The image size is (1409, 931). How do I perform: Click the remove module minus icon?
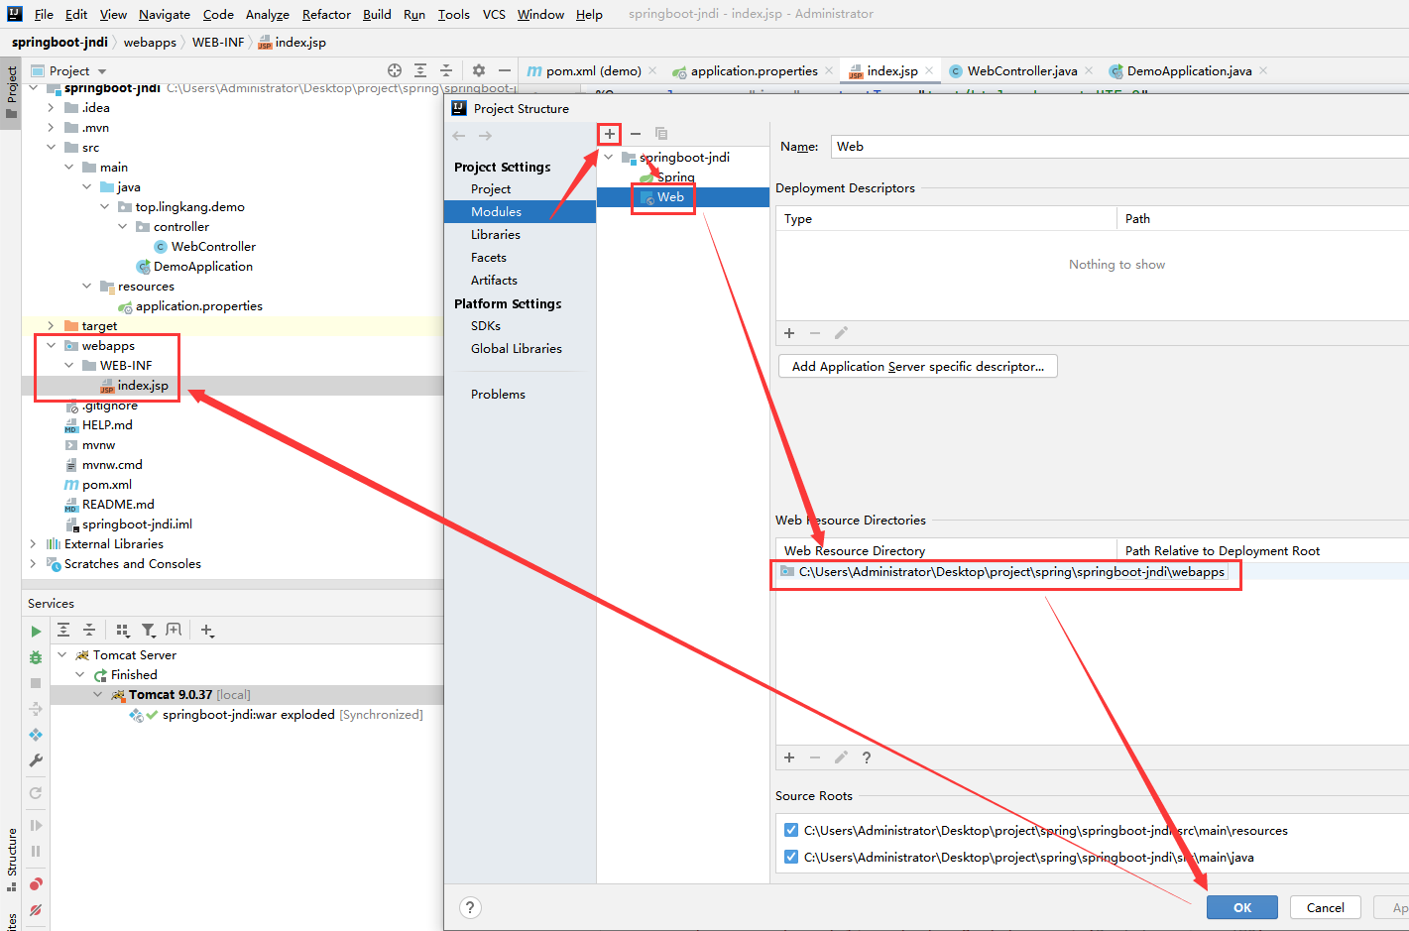[x=636, y=134]
